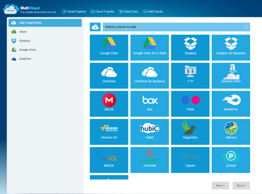
Task: Open OneDrive in the left sidebar
Action: [25, 58]
